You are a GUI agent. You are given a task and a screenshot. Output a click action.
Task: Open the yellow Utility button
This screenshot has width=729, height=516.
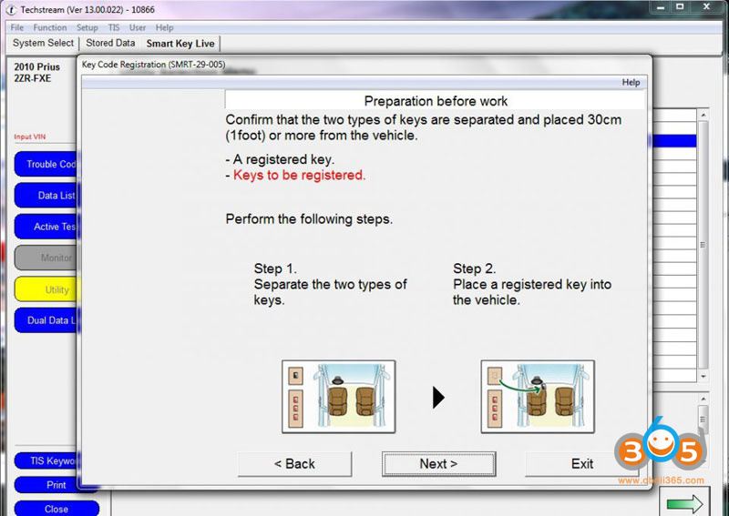tap(46, 289)
